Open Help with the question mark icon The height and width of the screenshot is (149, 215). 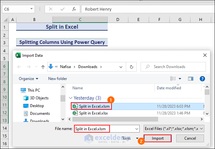(x=202, y=79)
